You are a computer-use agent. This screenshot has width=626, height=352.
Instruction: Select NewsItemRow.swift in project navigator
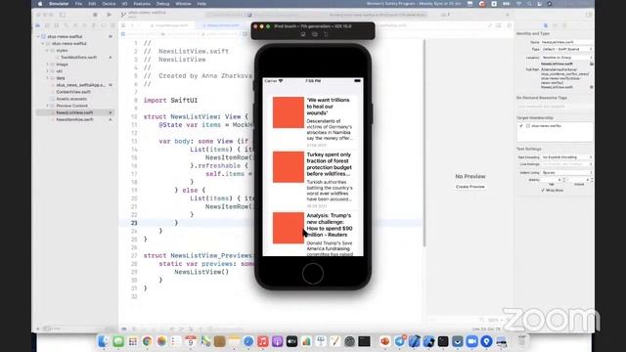coord(74,119)
